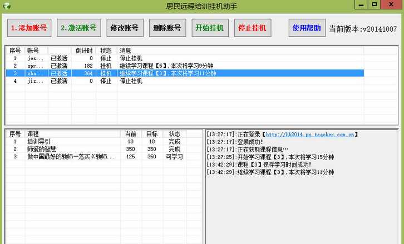Stop idling with 停止挂机 button

click(x=252, y=28)
